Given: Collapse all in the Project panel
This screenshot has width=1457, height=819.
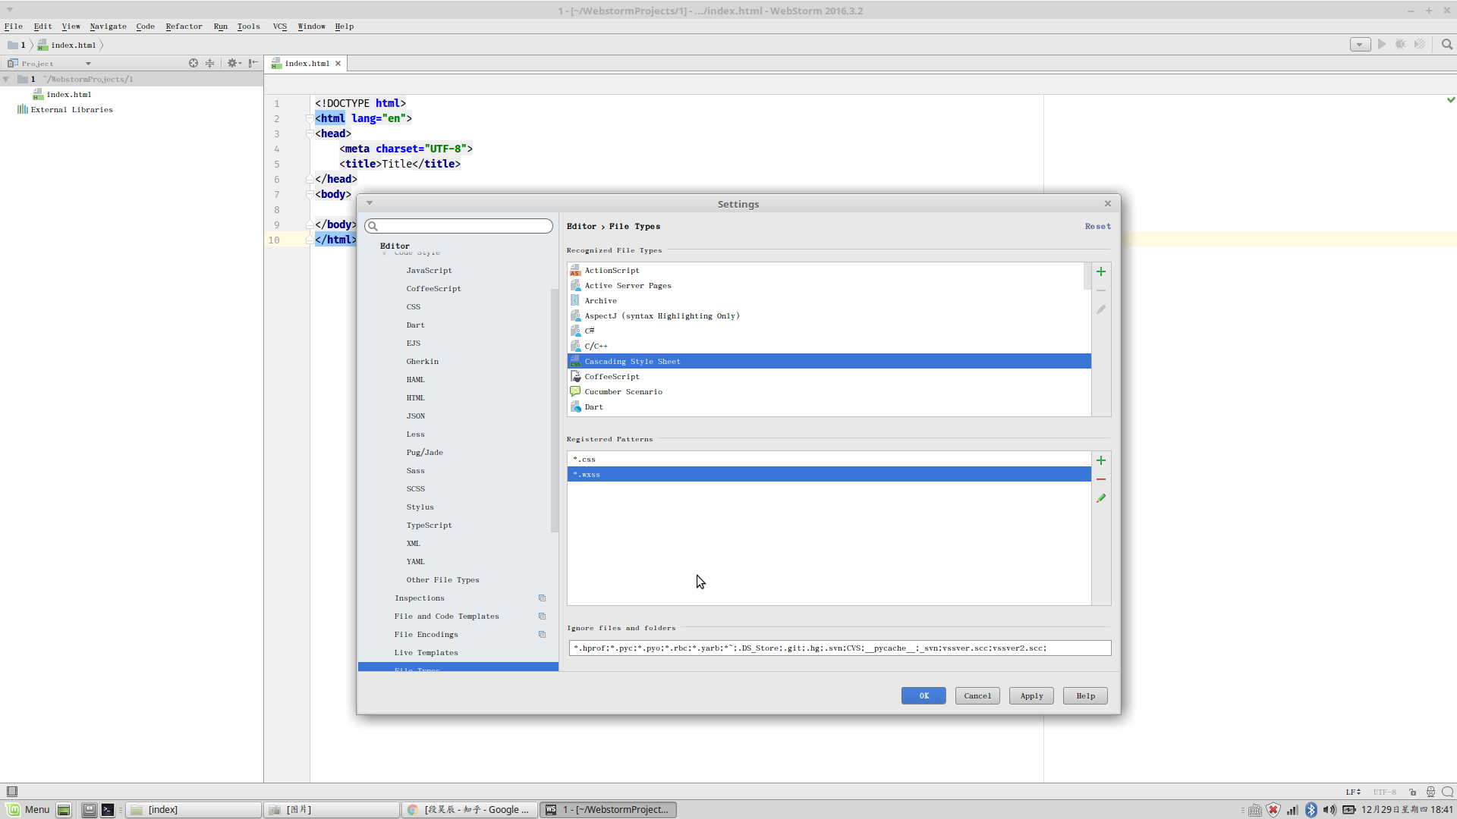Looking at the screenshot, I should (x=210, y=64).
